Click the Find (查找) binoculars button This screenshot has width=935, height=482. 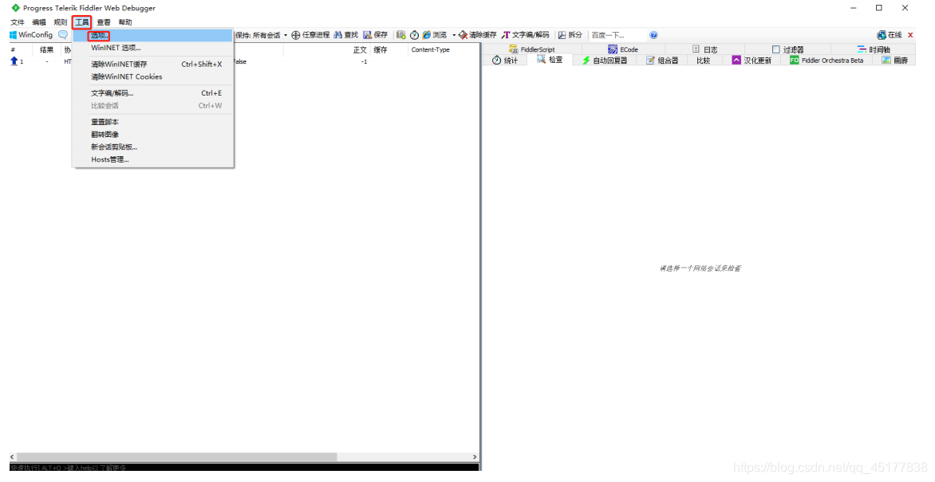[x=346, y=35]
